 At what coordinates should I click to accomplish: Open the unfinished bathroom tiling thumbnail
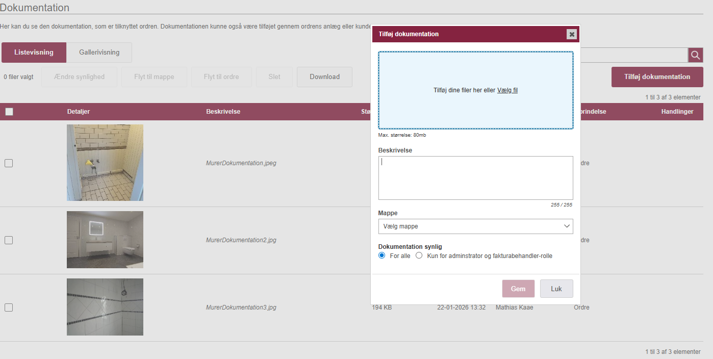click(x=105, y=163)
